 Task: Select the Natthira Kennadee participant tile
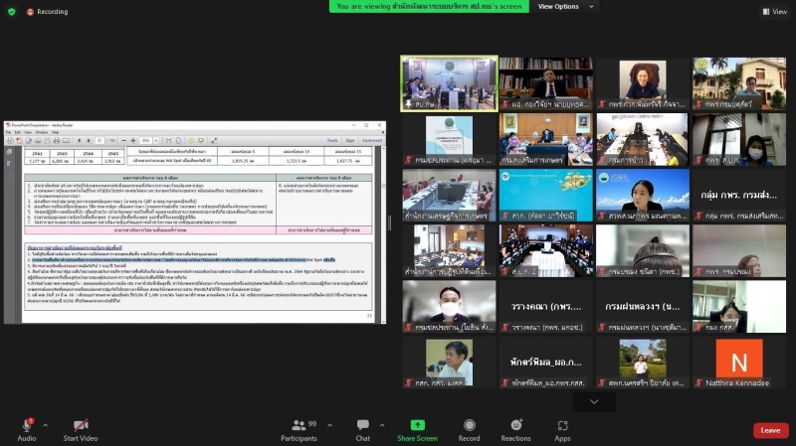click(x=738, y=363)
